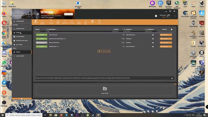Click the Get more mods button
The height and width of the screenshot is (117, 208).
[x=104, y=51]
